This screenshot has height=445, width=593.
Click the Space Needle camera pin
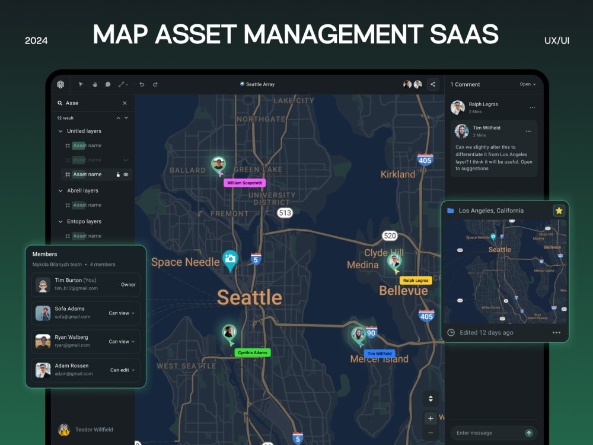click(x=230, y=260)
